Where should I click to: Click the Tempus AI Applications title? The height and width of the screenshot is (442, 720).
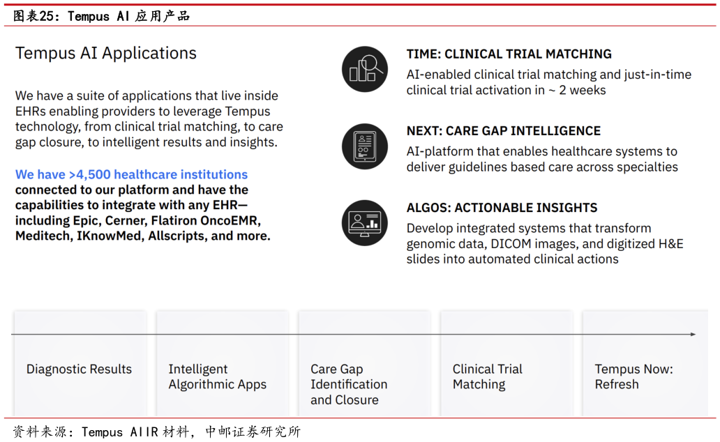click(x=106, y=53)
